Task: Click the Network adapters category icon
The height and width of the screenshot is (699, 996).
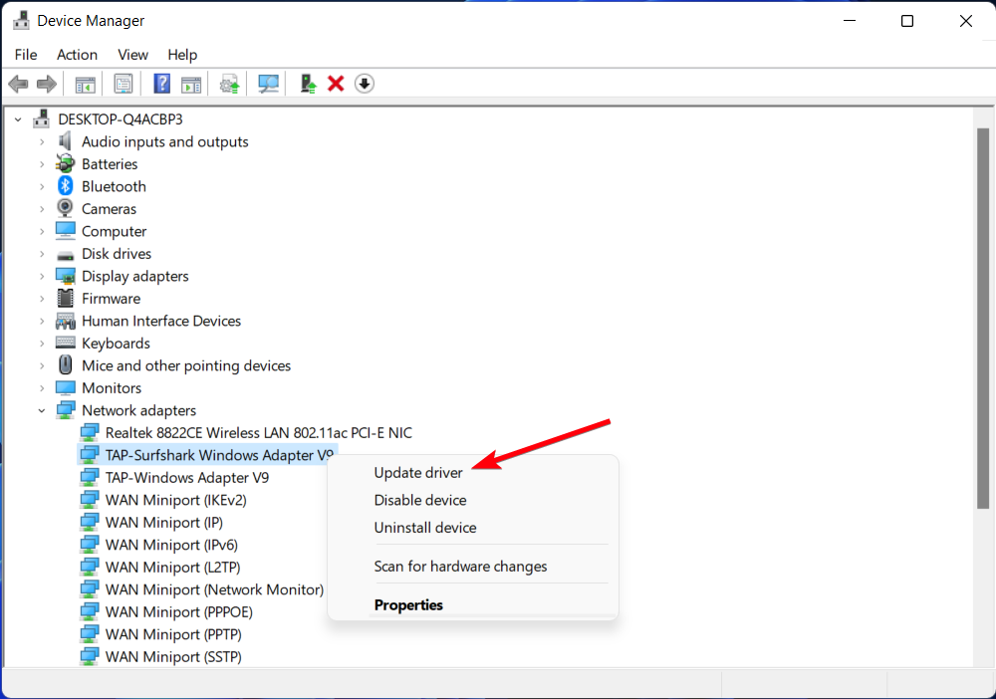Action: point(66,410)
